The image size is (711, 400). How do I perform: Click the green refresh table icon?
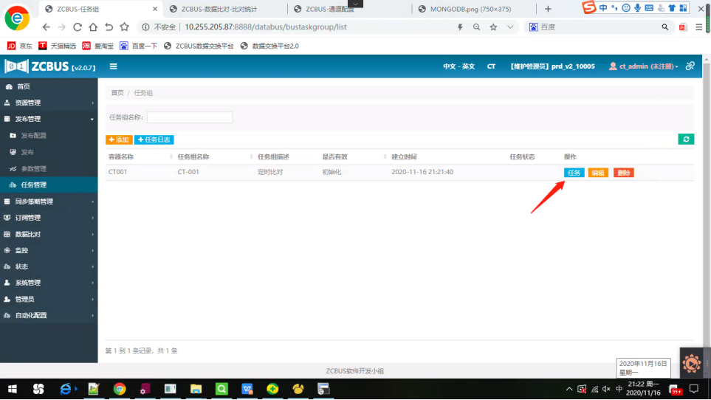pos(686,139)
